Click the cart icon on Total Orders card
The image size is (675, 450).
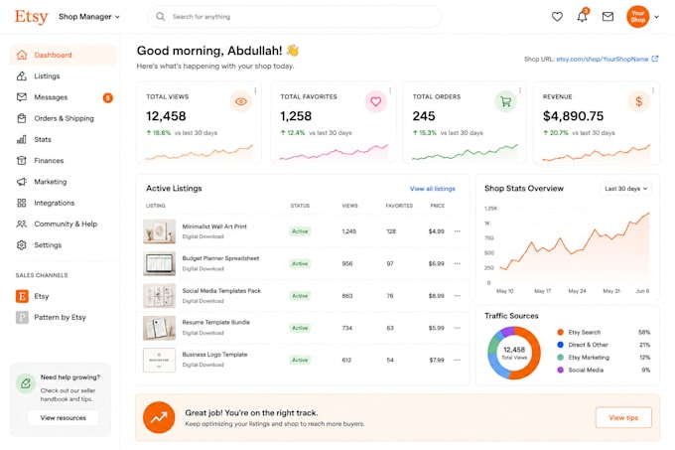506,101
